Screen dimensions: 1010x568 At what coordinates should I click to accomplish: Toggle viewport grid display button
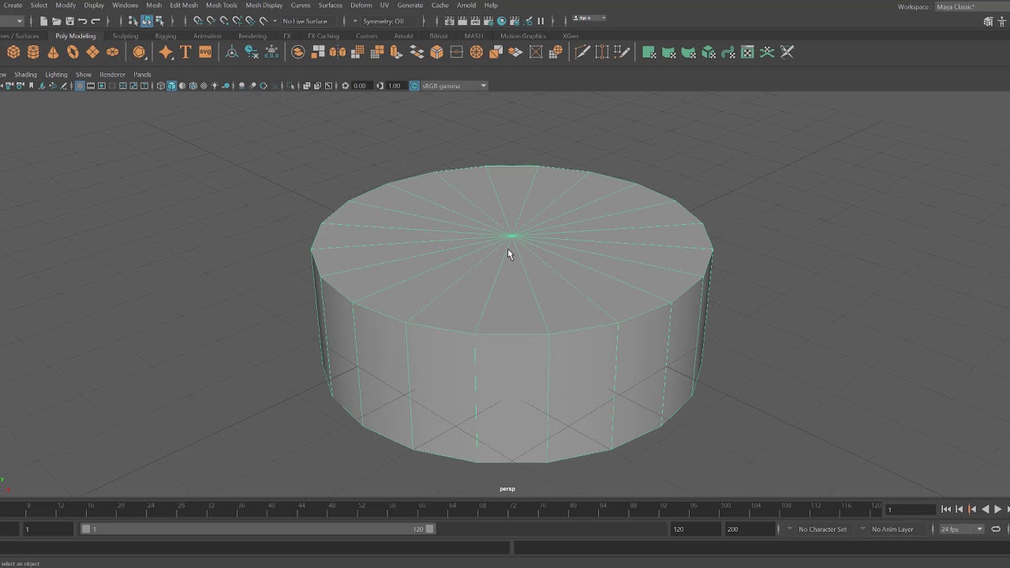(80, 86)
